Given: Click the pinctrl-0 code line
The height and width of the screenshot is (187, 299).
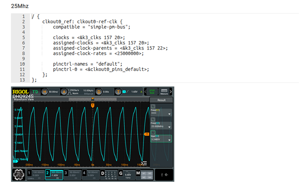Looking at the screenshot, I should pyautogui.click(x=101, y=69).
